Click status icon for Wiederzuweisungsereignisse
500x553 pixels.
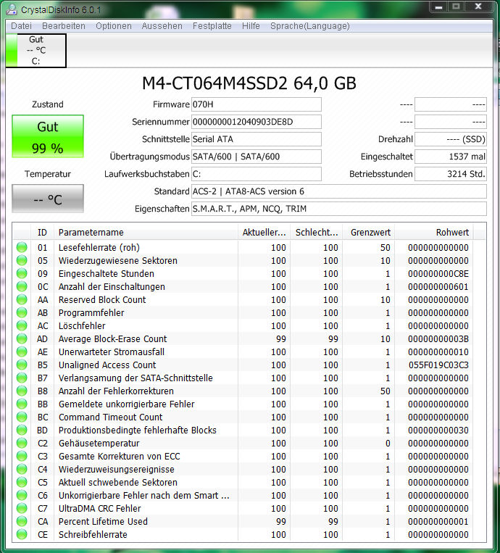point(22,469)
